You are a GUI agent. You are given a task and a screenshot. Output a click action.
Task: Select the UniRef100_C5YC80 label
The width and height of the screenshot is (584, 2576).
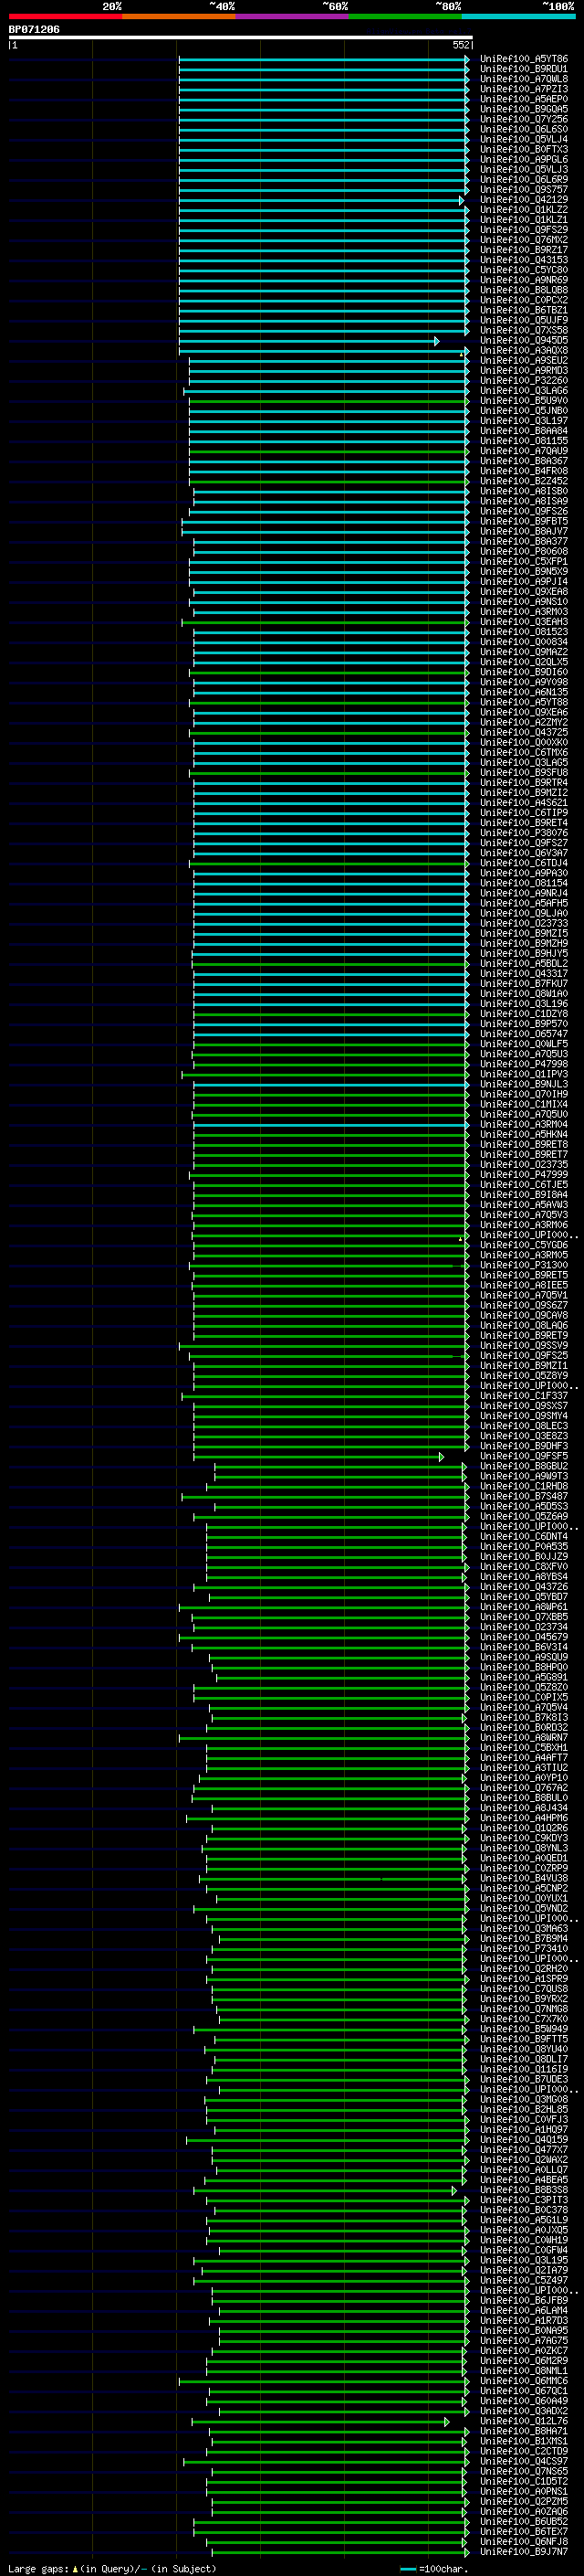coord(524,270)
